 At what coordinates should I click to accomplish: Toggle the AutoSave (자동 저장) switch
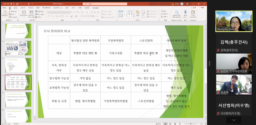(13, 4)
